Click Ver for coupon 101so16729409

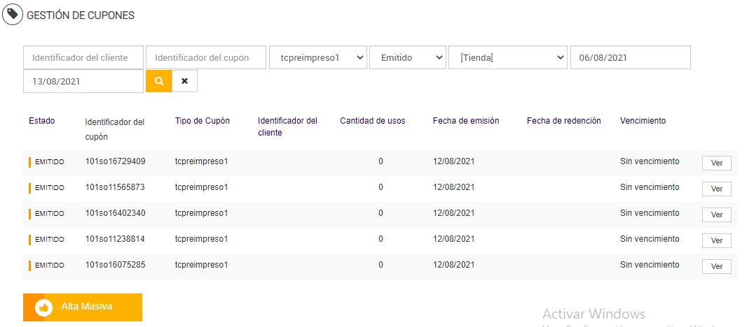tap(716, 163)
